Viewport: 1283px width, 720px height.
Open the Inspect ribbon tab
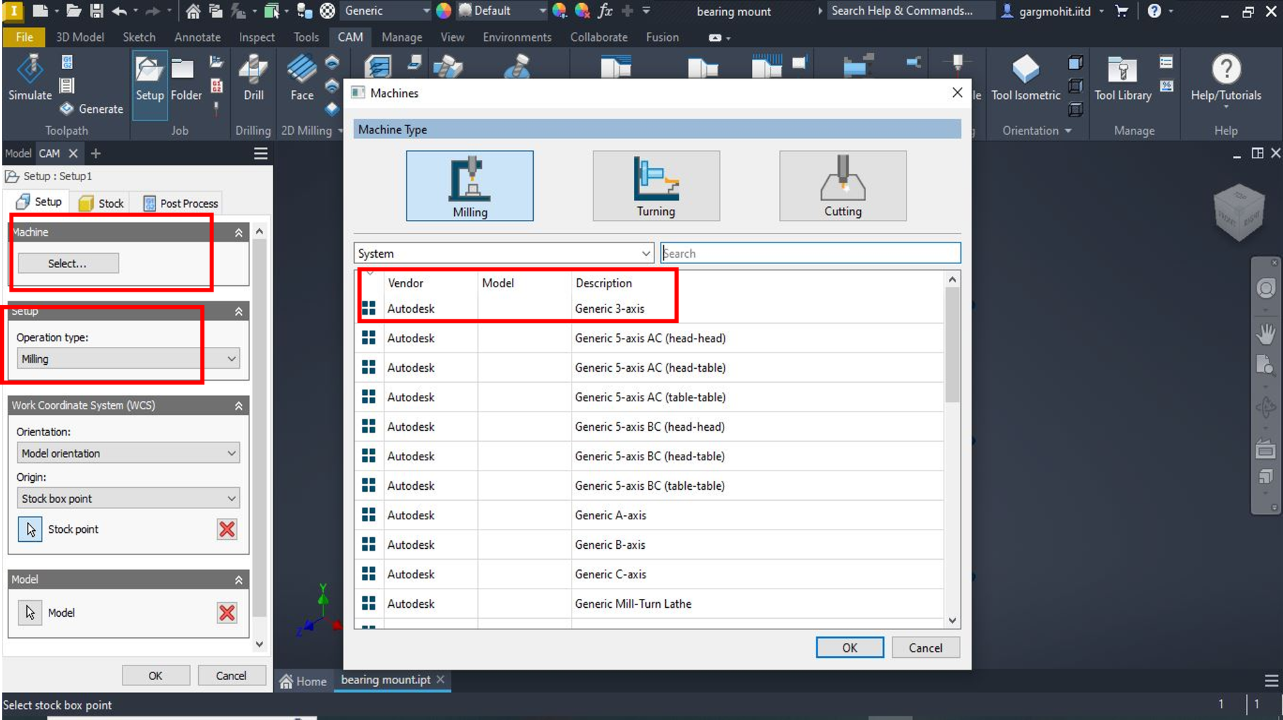pos(257,37)
